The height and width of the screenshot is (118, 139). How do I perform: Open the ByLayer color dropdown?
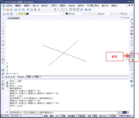click(83, 14)
